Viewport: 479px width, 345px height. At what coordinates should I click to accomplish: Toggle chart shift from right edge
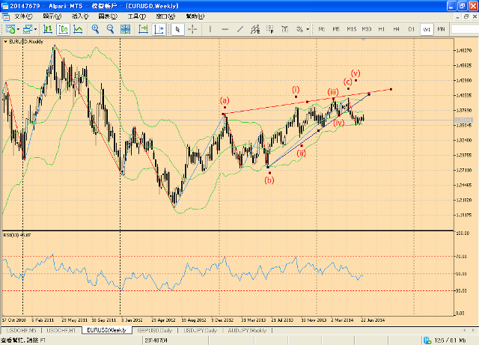(x=159, y=29)
